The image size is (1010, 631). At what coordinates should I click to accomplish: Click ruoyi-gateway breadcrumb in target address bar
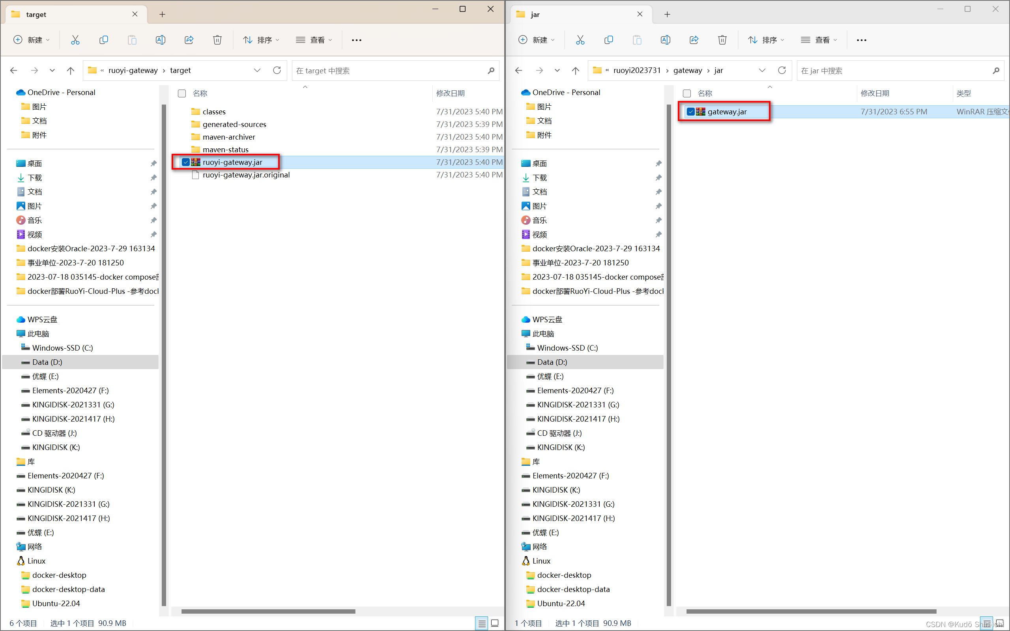133,71
